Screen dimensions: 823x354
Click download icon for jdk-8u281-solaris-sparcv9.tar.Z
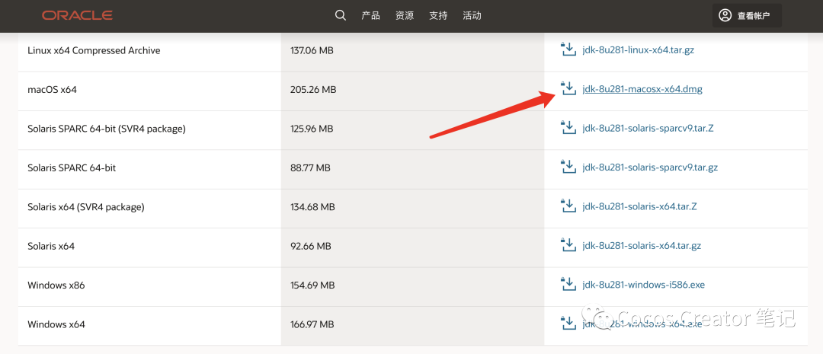(568, 128)
